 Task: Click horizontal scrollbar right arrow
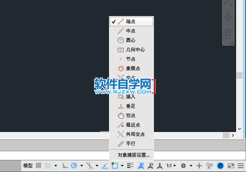(233, 136)
